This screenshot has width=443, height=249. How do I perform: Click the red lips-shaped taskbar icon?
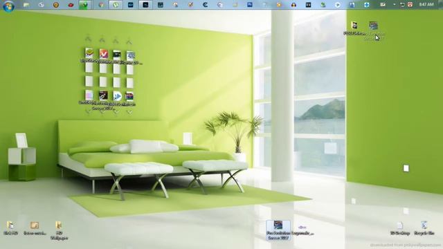(x=71, y=5)
